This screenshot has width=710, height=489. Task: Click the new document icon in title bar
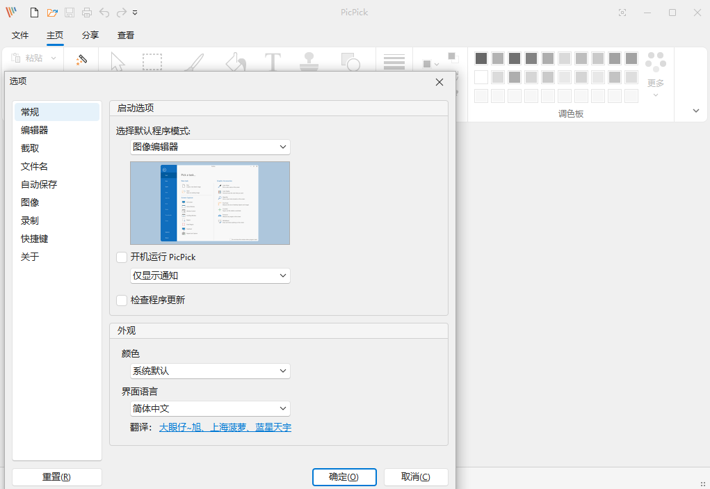pos(34,13)
